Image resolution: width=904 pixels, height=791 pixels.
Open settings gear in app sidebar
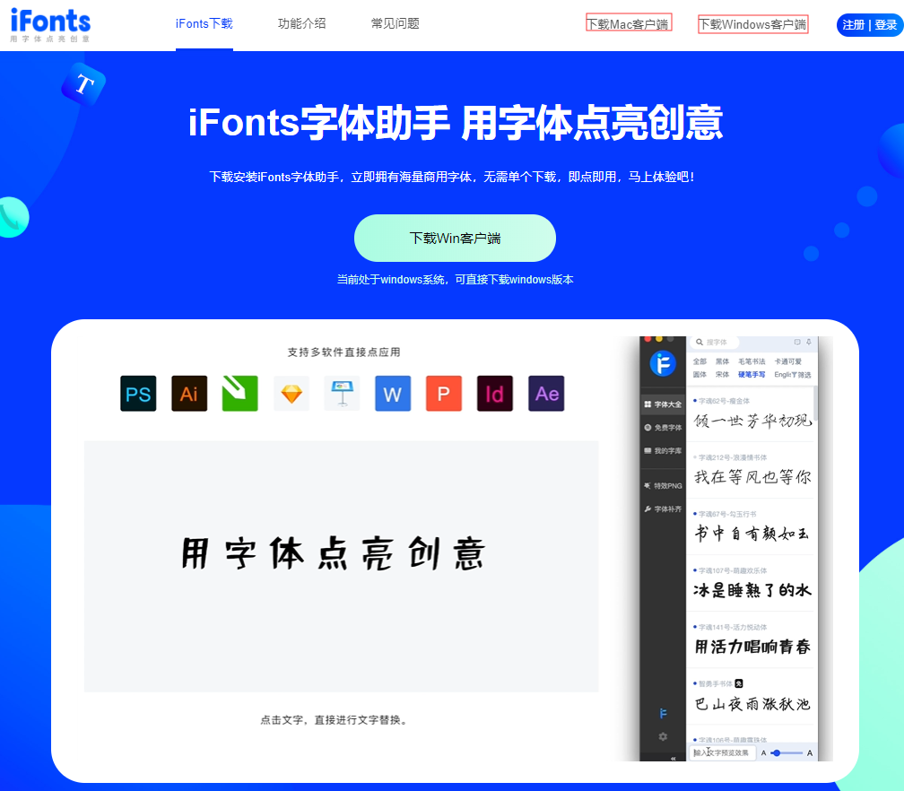(663, 737)
